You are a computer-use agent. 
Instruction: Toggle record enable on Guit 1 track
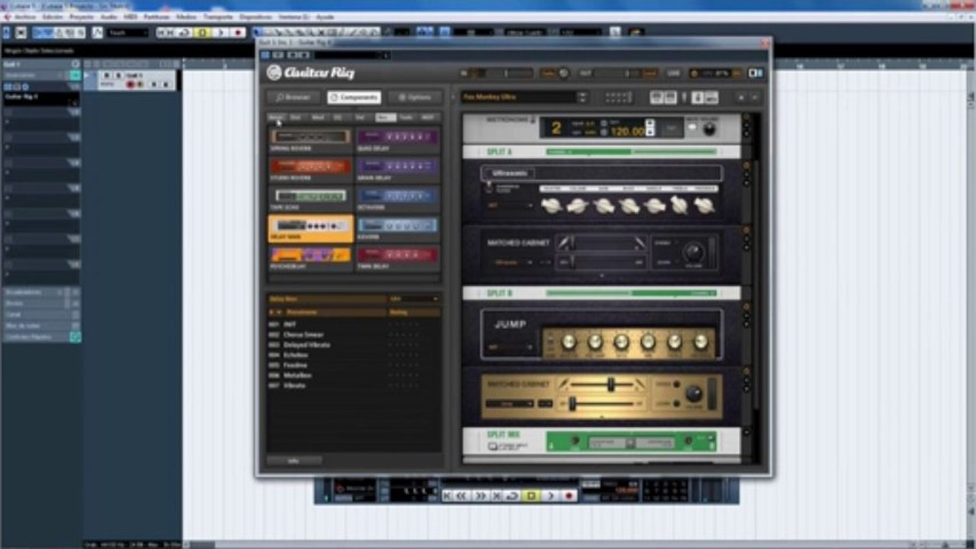pos(130,85)
